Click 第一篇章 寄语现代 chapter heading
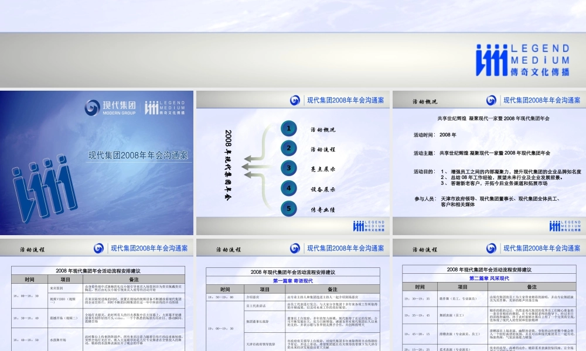586x351 pixels. (293, 281)
